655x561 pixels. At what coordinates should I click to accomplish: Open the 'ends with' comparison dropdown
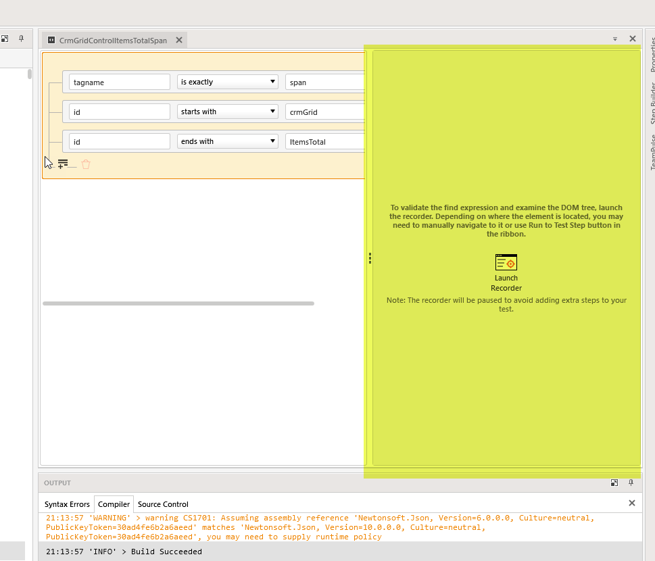(x=227, y=141)
